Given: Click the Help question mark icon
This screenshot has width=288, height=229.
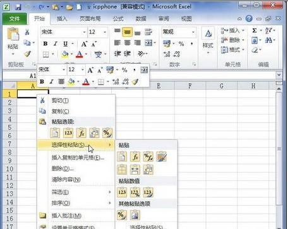Looking at the screenshot, I should [249, 19].
